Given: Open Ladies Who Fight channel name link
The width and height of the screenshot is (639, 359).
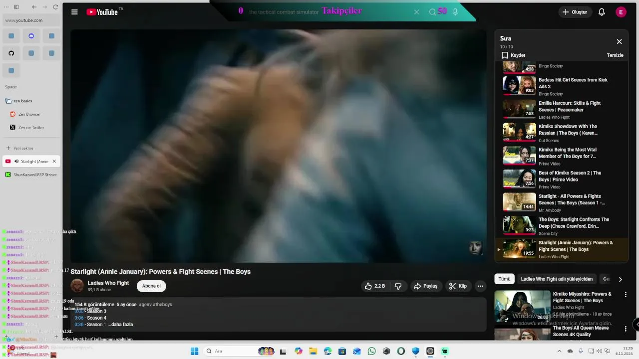Looking at the screenshot, I should pos(108,283).
